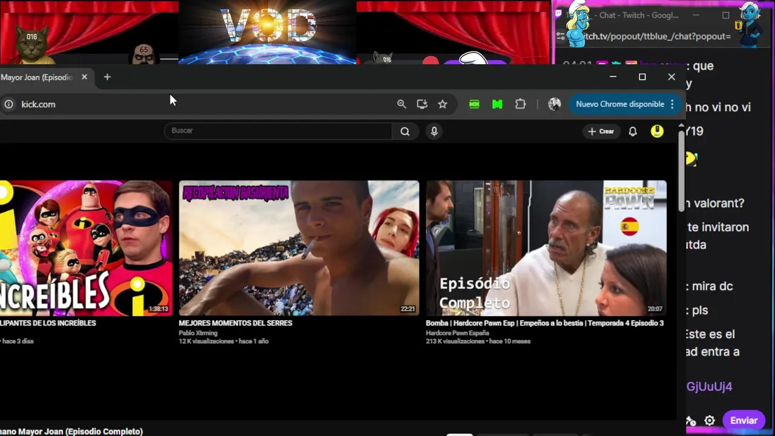Open the Increíbles video thumbnail
The width and height of the screenshot is (775, 436).
click(86, 248)
